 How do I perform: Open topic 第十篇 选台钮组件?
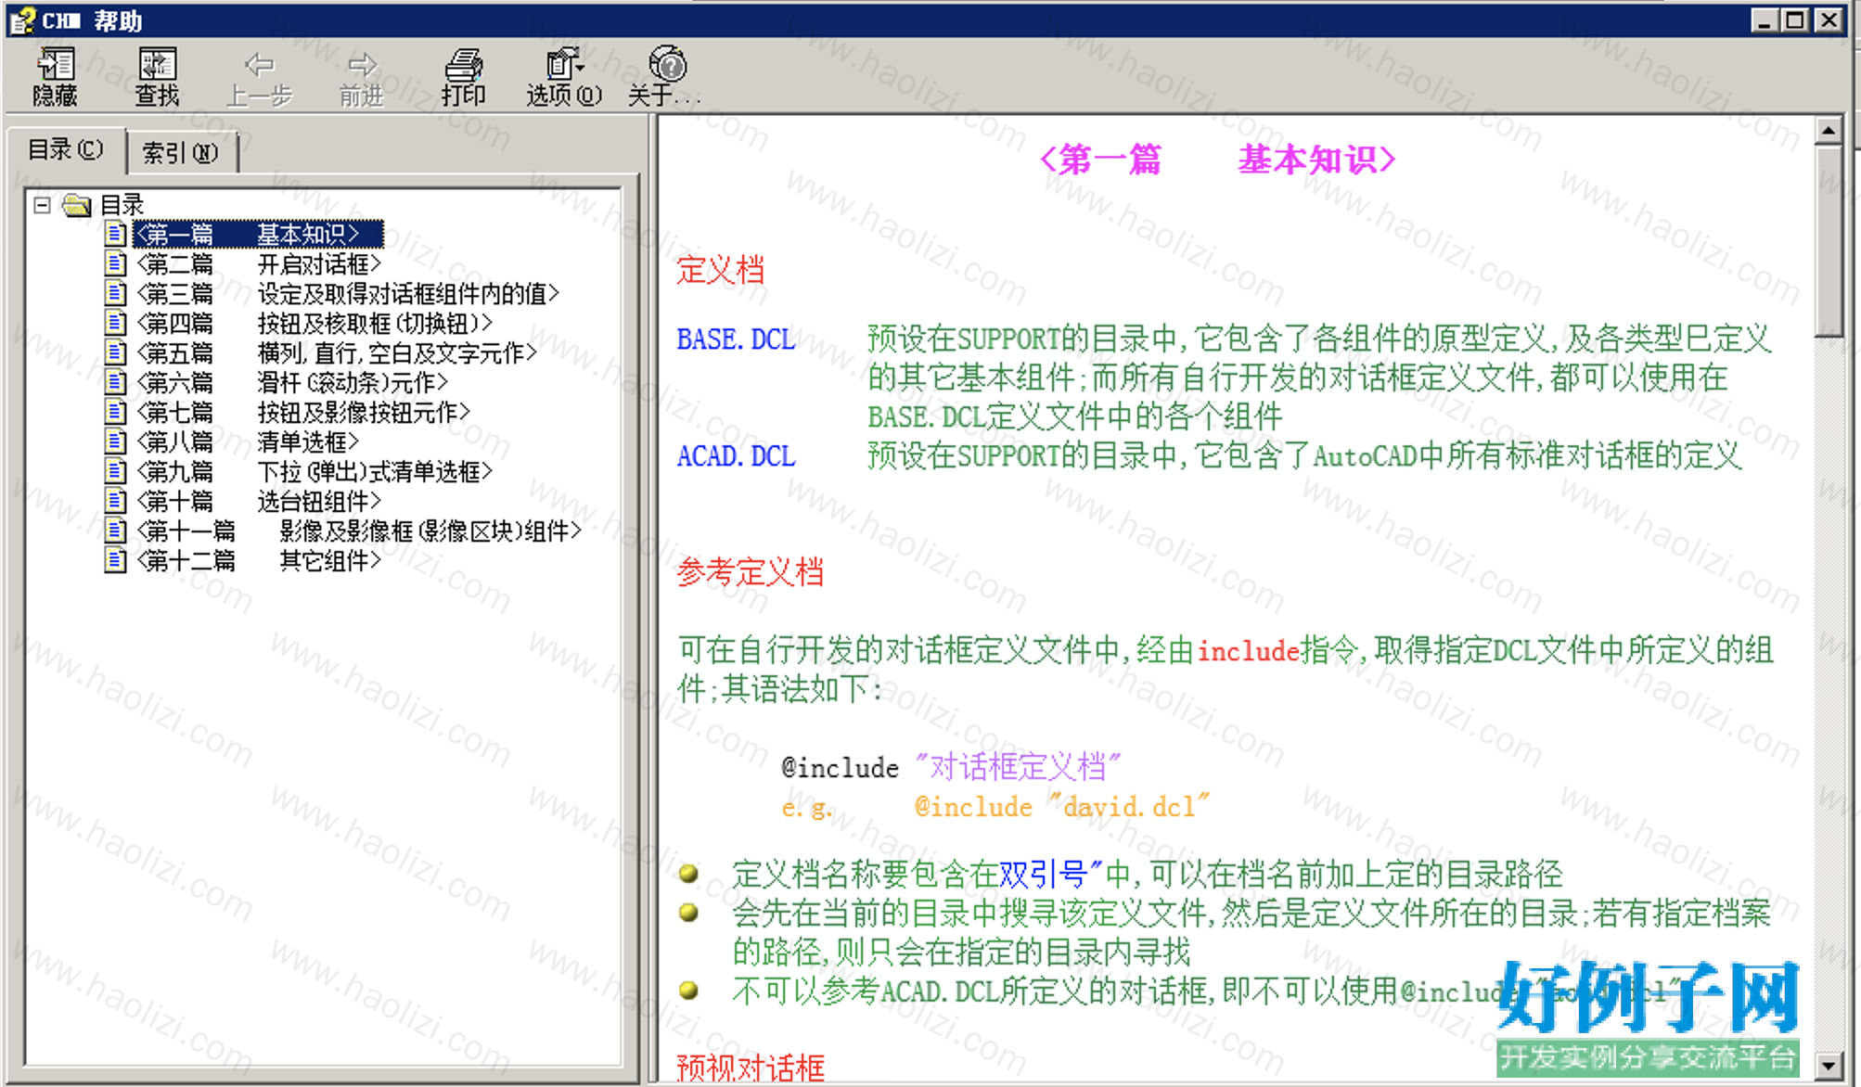(259, 501)
